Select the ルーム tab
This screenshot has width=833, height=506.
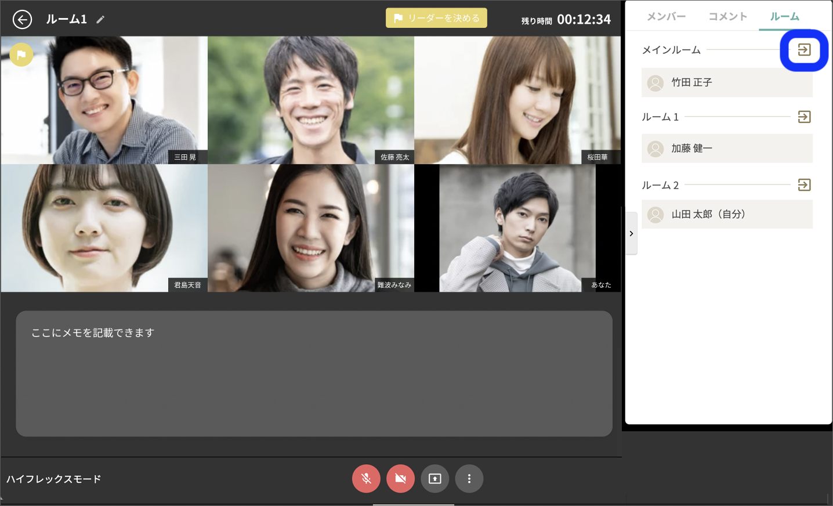784,17
